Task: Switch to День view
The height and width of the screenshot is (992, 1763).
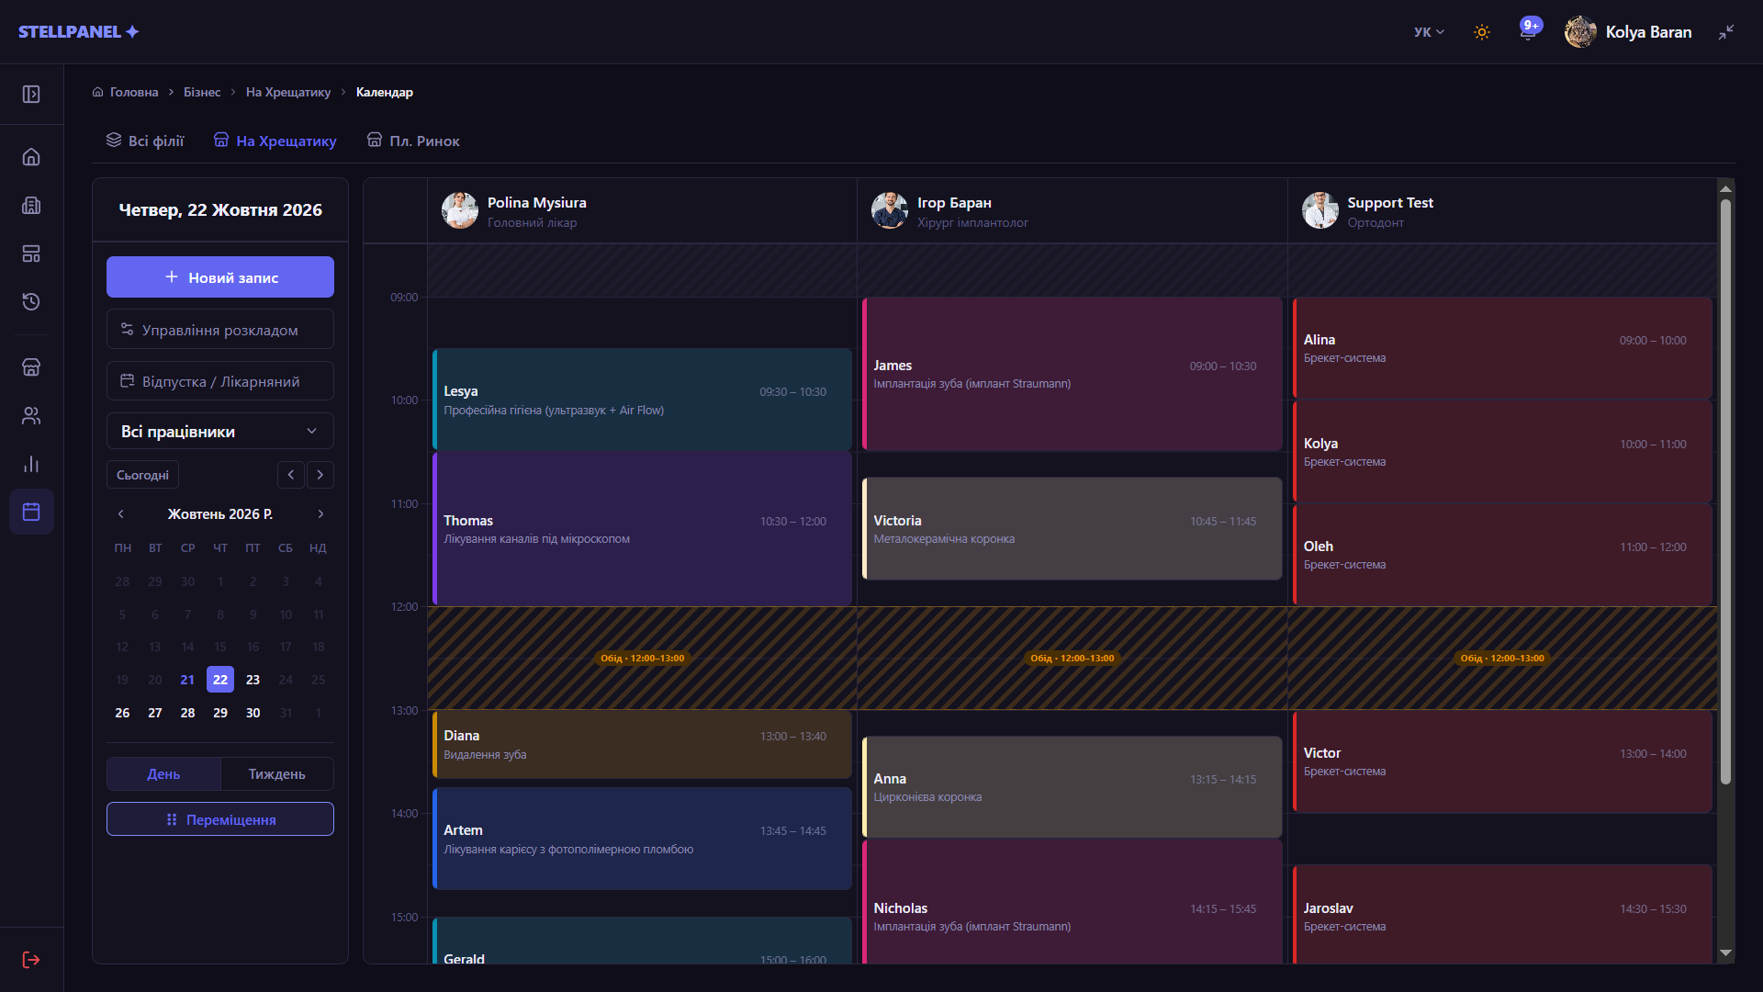Action: (163, 773)
